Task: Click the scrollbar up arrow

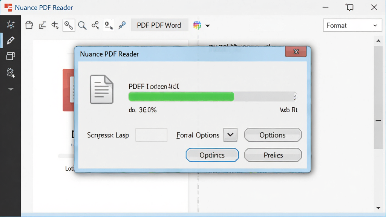Action: click(378, 41)
